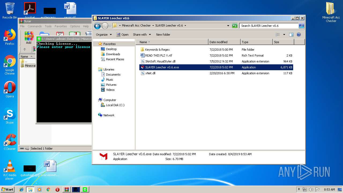Expand the SLAYER Leecher v0.6 breadcrumb arrow
The width and height of the screenshot is (343, 193).
click(x=185, y=26)
